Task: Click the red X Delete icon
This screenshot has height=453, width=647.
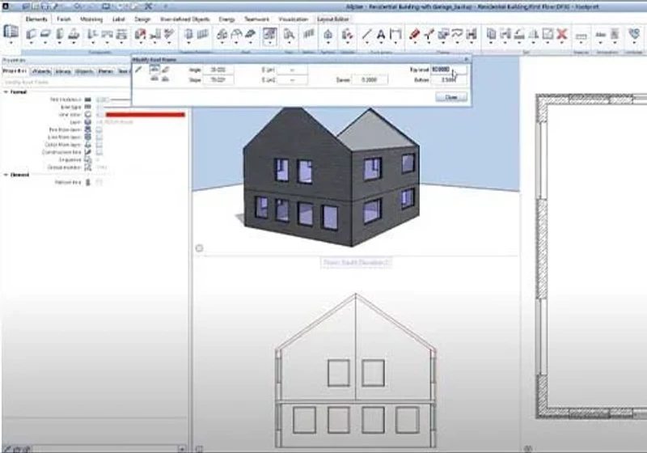Action: click(561, 34)
